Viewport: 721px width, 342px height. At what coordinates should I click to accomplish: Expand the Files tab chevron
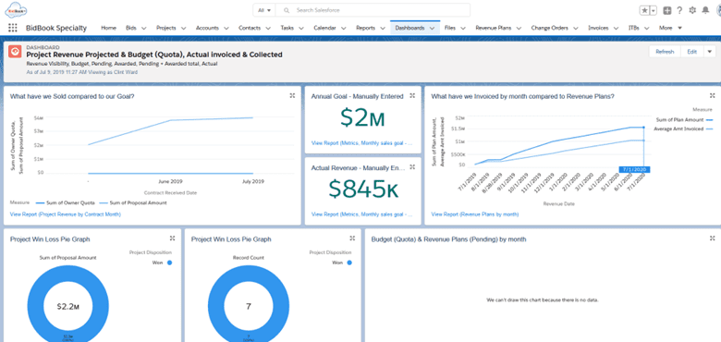pos(463,28)
